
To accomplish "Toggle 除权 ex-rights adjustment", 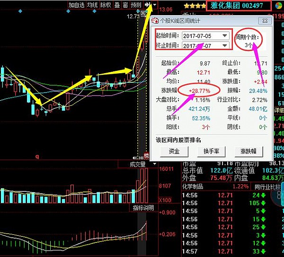I will pyautogui.click(x=106, y=5).
